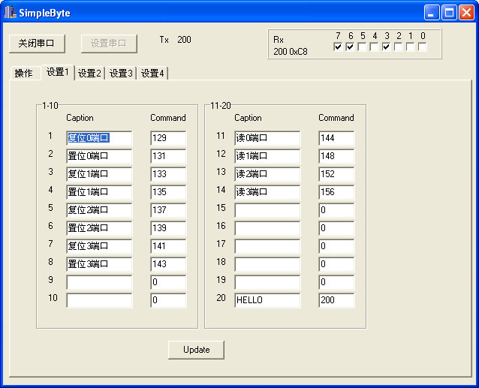Click caption field 12 读1端口
Screen dimensions: 479x388
pyautogui.click(x=267, y=156)
